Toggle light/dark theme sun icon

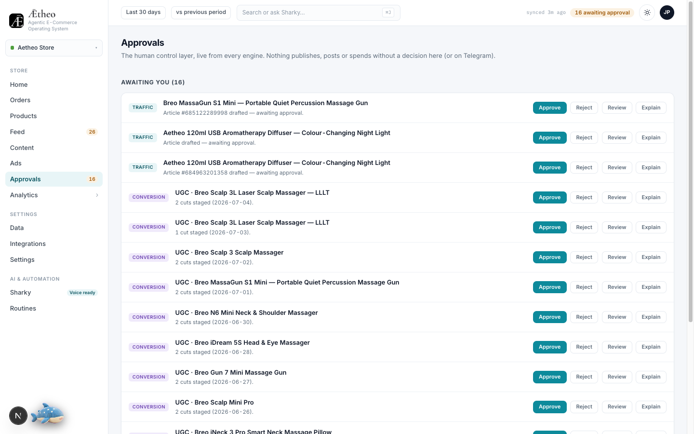point(647,13)
